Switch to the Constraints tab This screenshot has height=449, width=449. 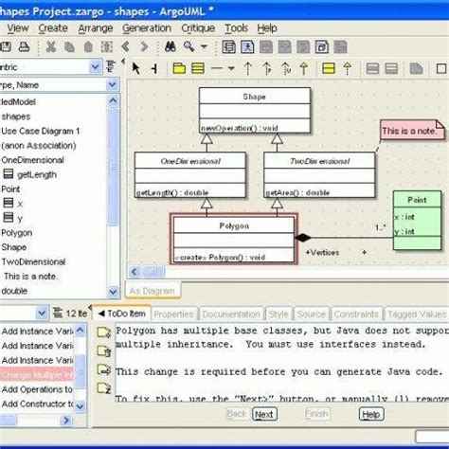[x=356, y=314]
